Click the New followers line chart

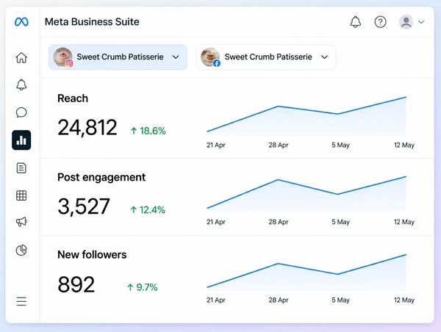(306, 273)
